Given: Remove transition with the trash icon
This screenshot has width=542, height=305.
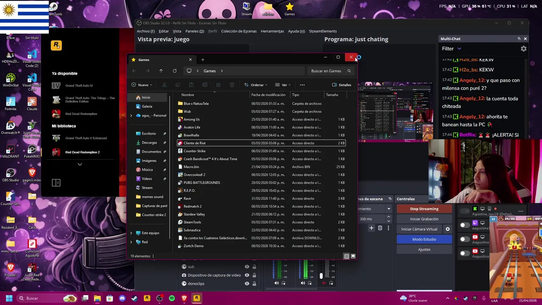Looking at the screenshot, I should tap(380, 228).
